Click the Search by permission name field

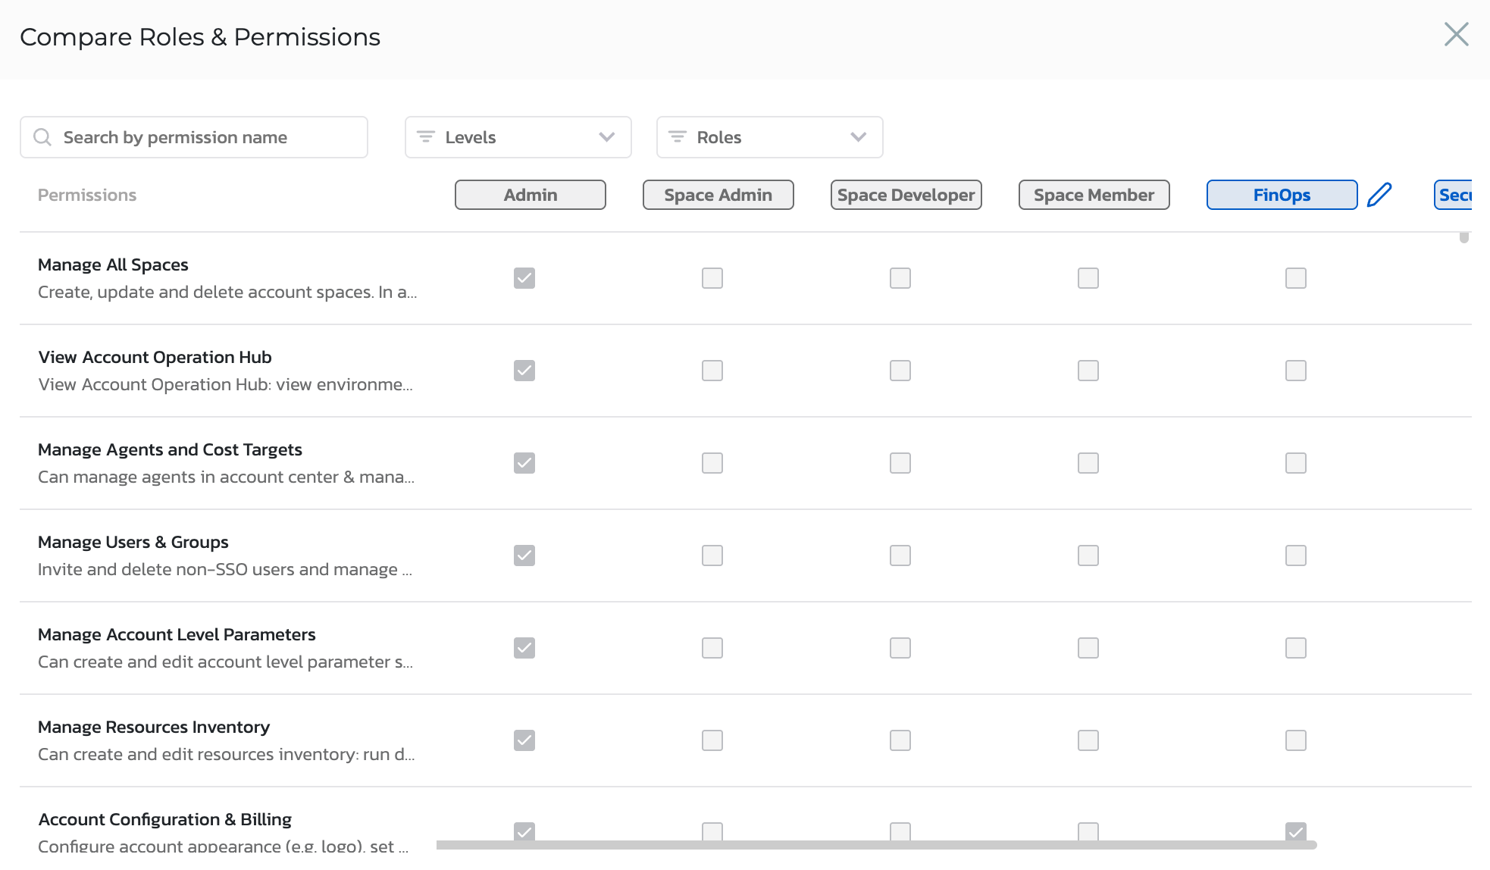[193, 137]
